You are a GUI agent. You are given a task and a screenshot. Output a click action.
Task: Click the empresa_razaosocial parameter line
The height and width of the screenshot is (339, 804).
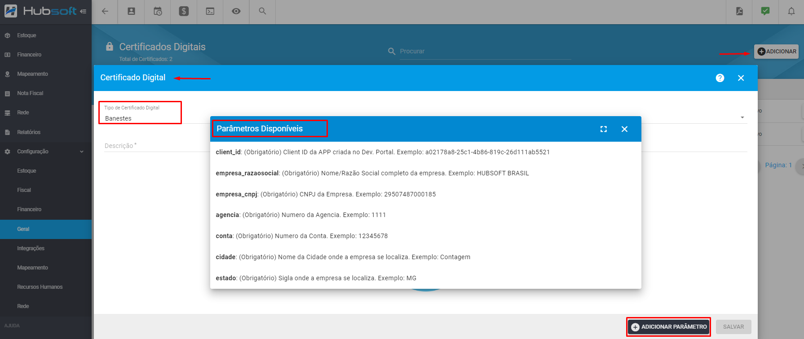pos(372,173)
